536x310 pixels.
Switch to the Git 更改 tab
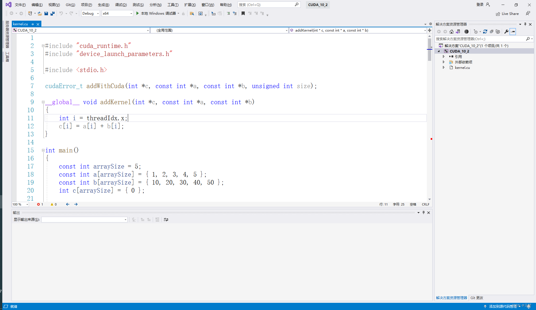pos(476,298)
